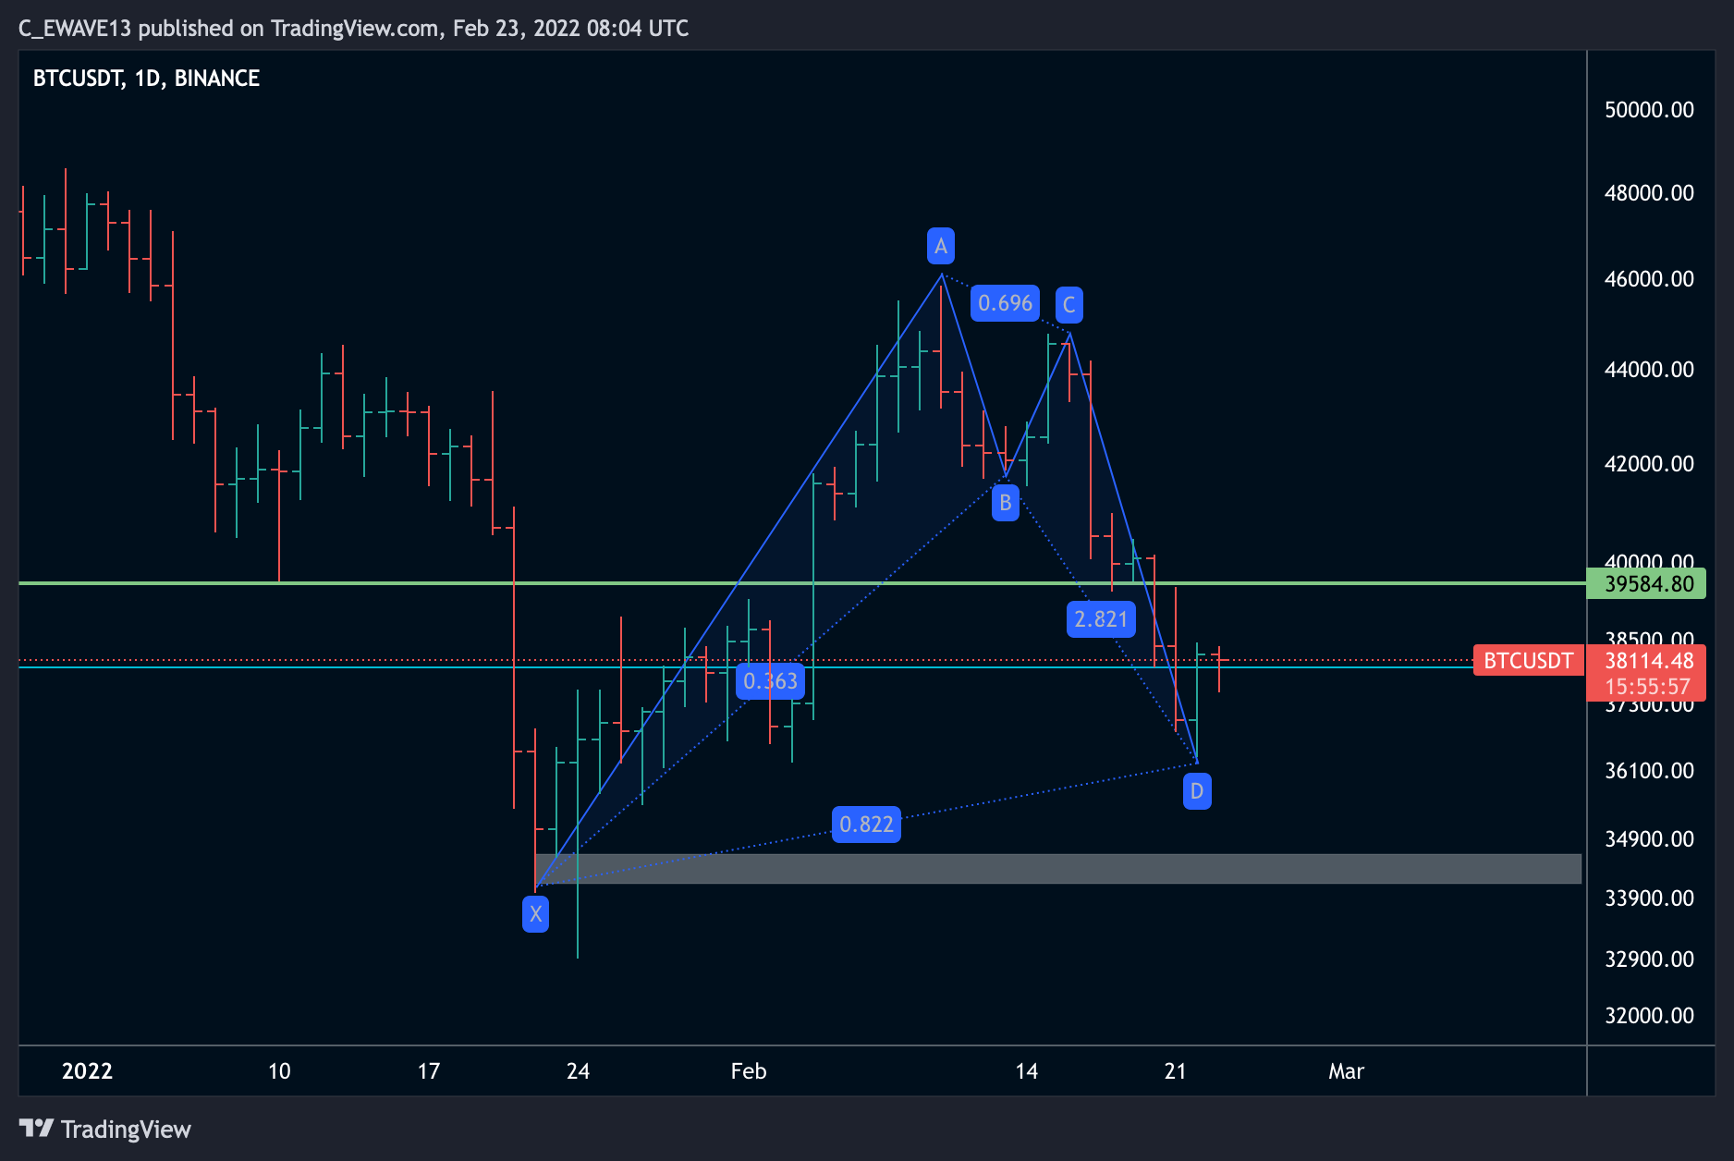Click the 32900.00 price axis label
The image size is (1734, 1161).
[1649, 959]
